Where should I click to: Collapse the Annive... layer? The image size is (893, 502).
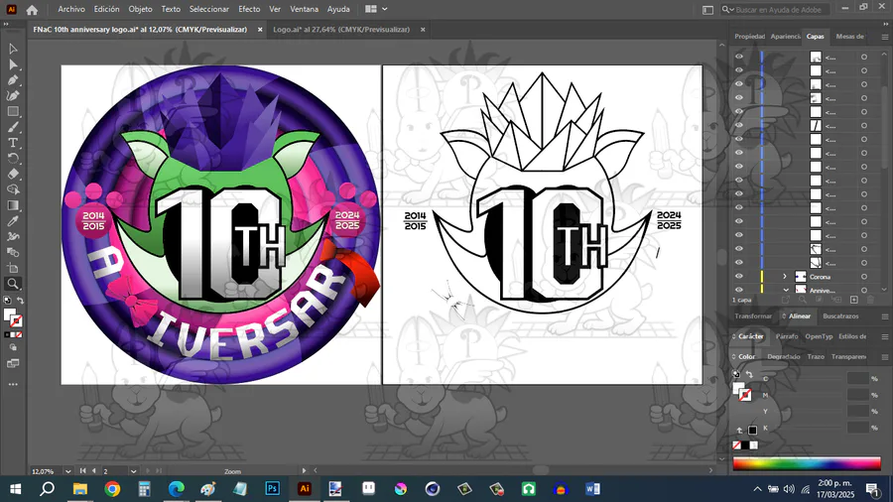786,291
